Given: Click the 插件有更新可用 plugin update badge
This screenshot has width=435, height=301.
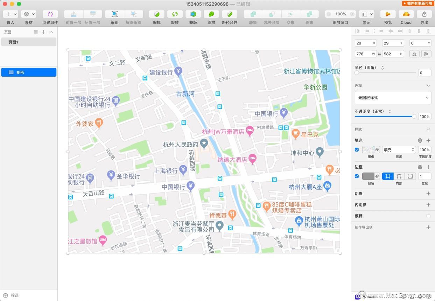Looking at the screenshot, I should (418, 3).
